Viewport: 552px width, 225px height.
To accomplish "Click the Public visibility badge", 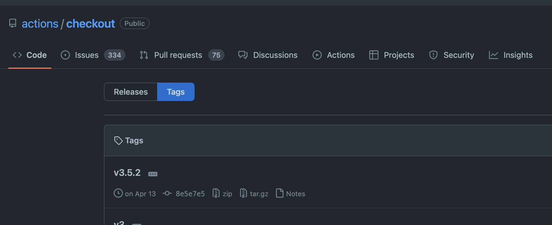I will pos(135,23).
